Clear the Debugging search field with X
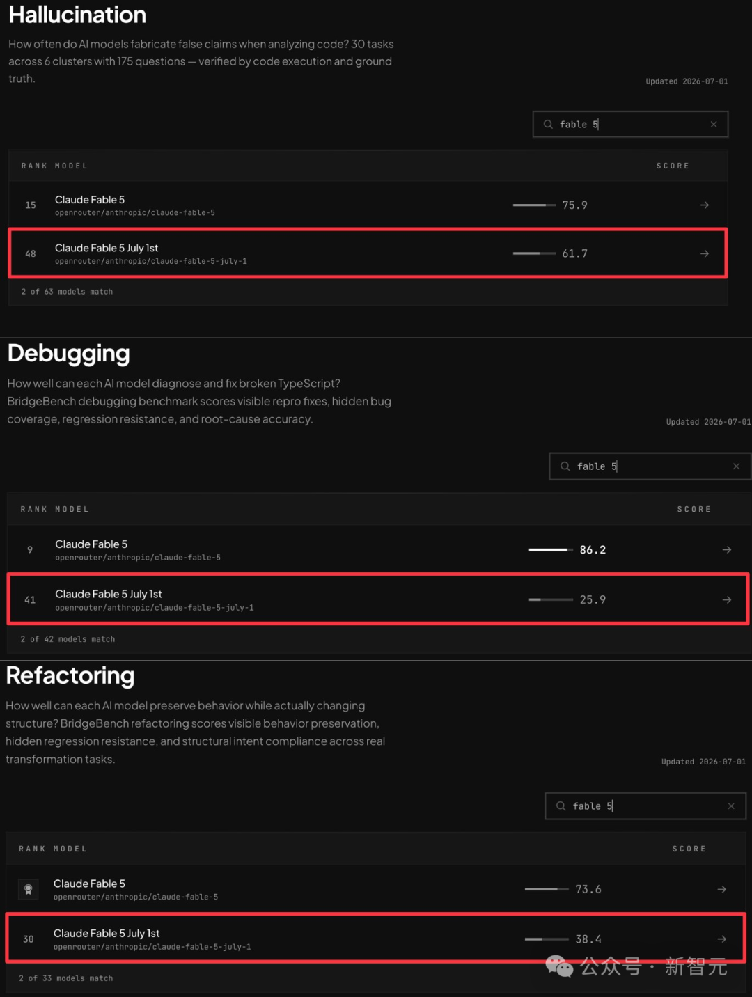 point(736,466)
